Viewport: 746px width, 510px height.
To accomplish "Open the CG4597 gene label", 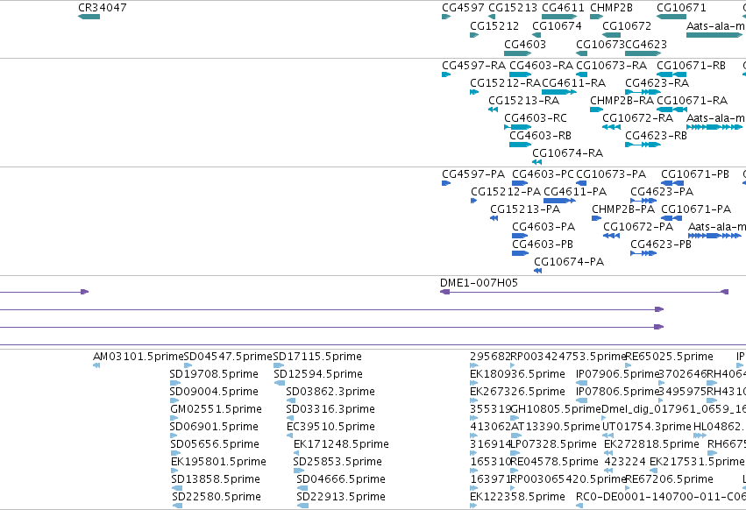I will click(x=463, y=8).
